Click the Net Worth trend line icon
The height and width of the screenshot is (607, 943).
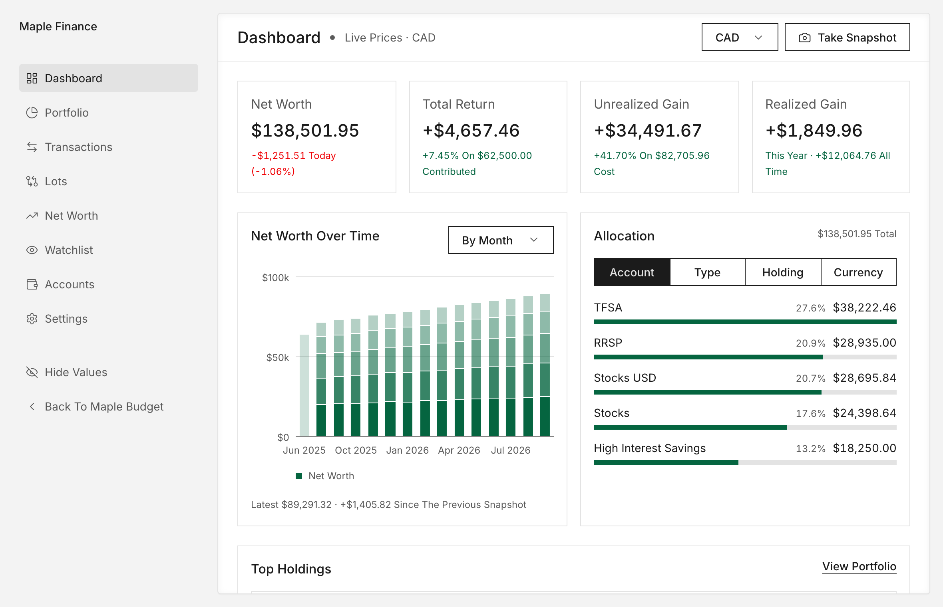click(32, 216)
